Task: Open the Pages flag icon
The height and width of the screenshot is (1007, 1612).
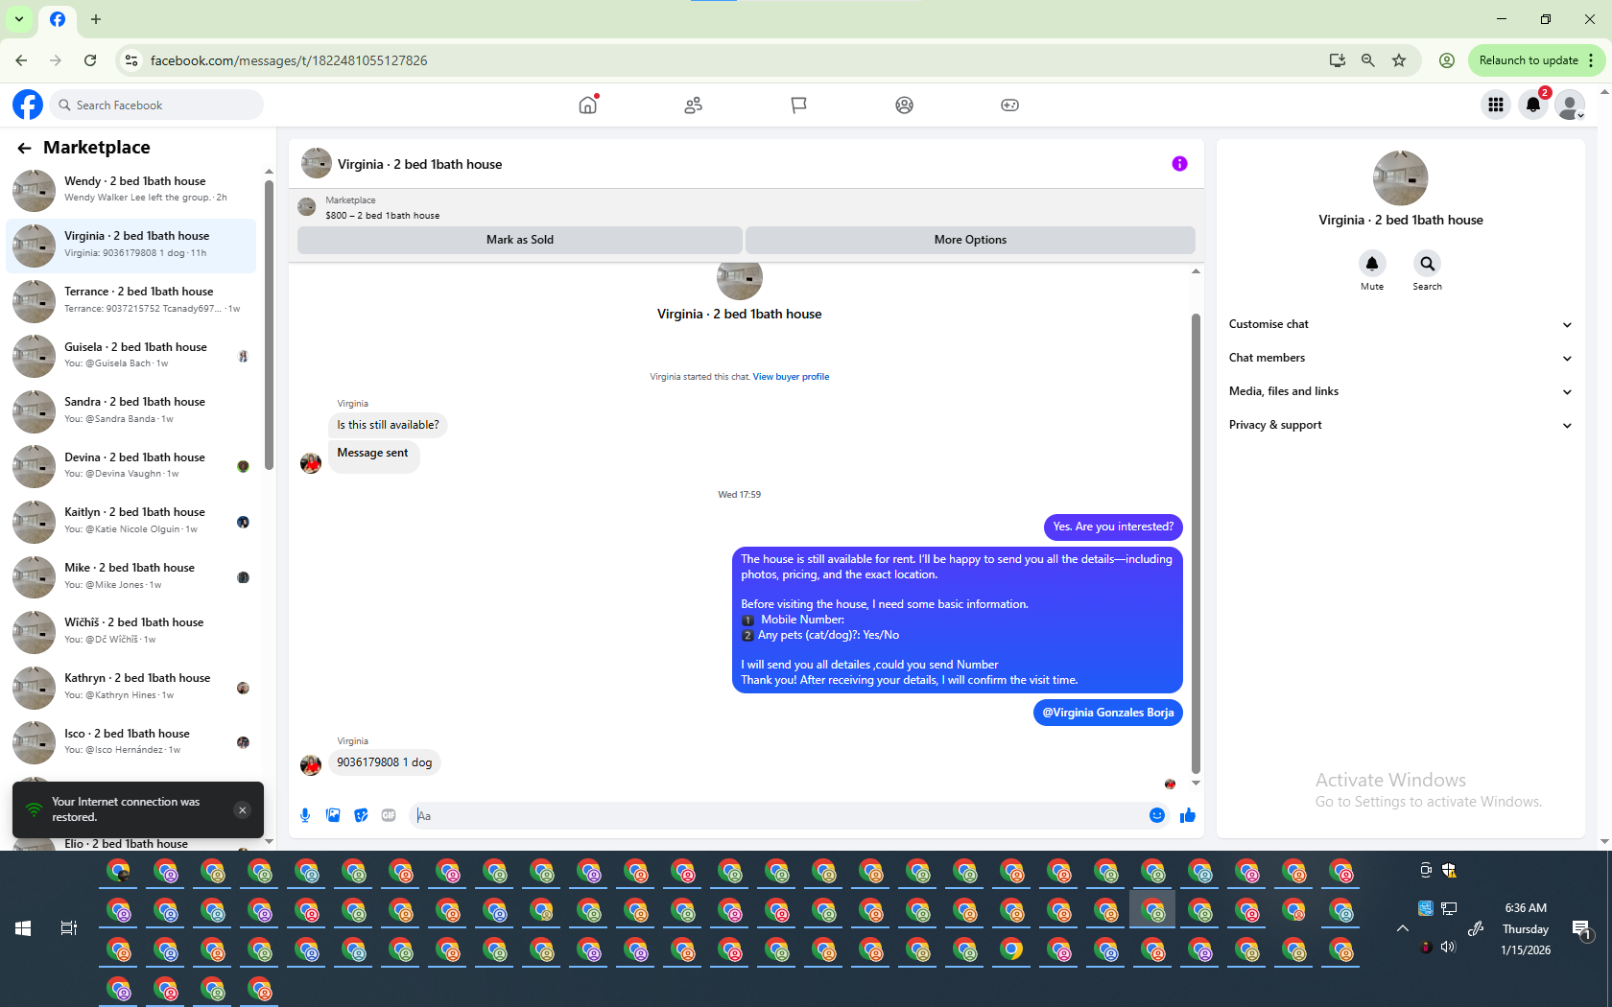Action: (x=798, y=105)
